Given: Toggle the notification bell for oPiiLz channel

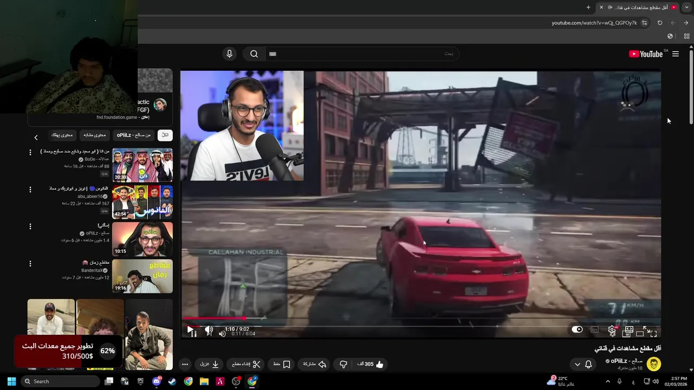Looking at the screenshot, I should [x=588, y=365].
